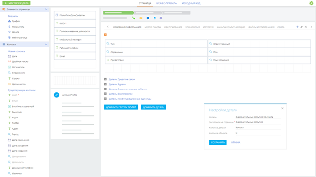Open the СТРАНИЦА tab
This screenshot has height=177, width=316.
[x=145, y=3]
